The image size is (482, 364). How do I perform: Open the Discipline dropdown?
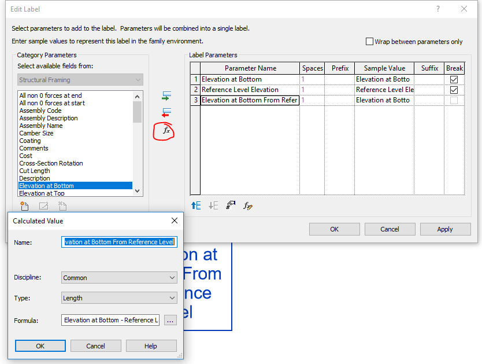pos(119,278)
